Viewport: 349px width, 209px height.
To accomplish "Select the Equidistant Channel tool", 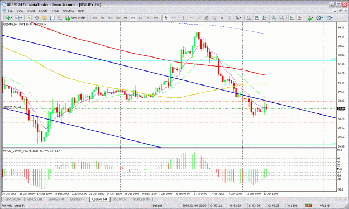I will (x=207, y=18).
